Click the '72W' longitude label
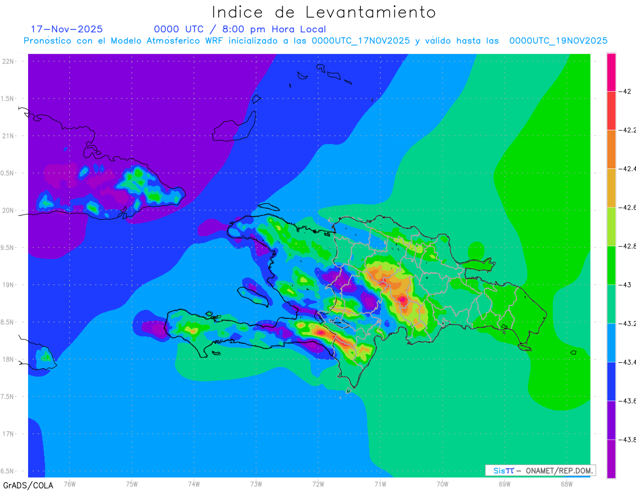 click(x=318, y=484)
